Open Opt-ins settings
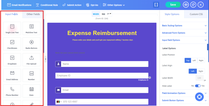This screenshot has width=209, height=106. coord(92,5)
